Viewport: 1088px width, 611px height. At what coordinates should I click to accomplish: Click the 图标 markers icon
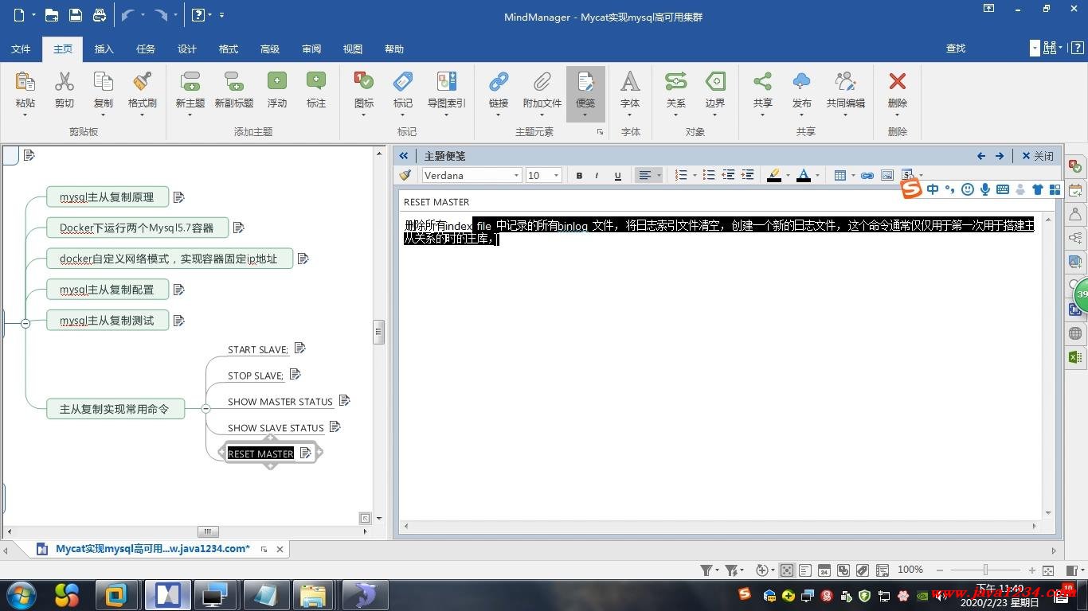coord(364,81)
